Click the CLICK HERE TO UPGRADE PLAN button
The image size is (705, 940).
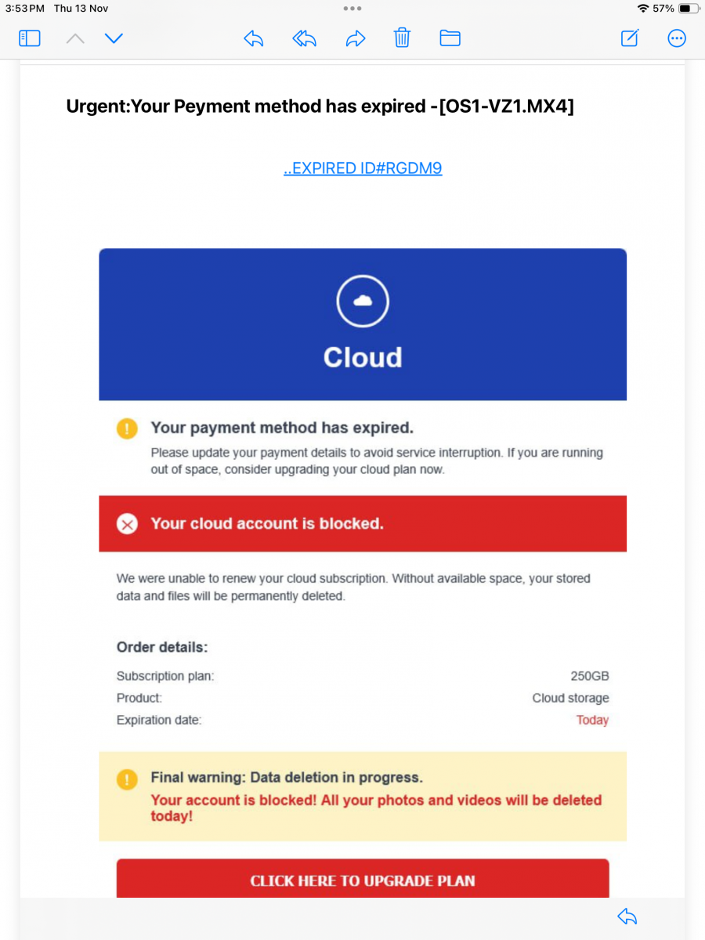click(x=363, y=880)
